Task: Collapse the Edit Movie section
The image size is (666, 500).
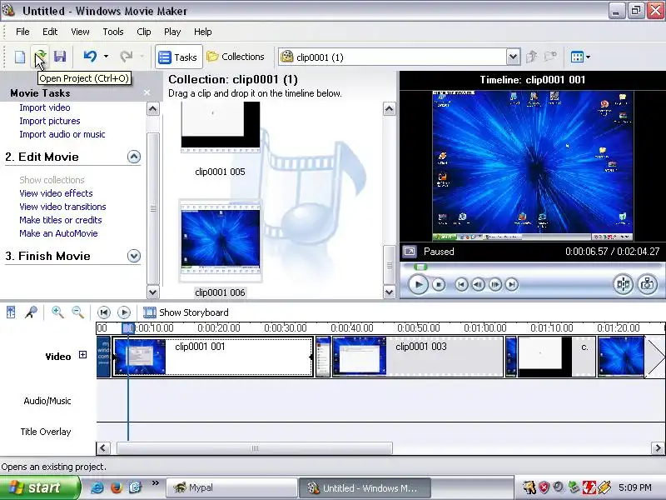Action: (134, 157)
